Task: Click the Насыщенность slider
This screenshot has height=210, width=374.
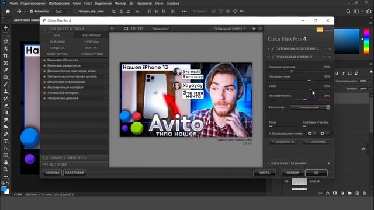Action: click(x=299, y=100)
